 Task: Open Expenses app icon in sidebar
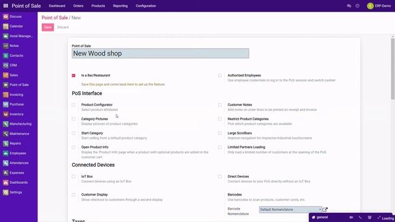pyautogui.click(x=6, y=173)
